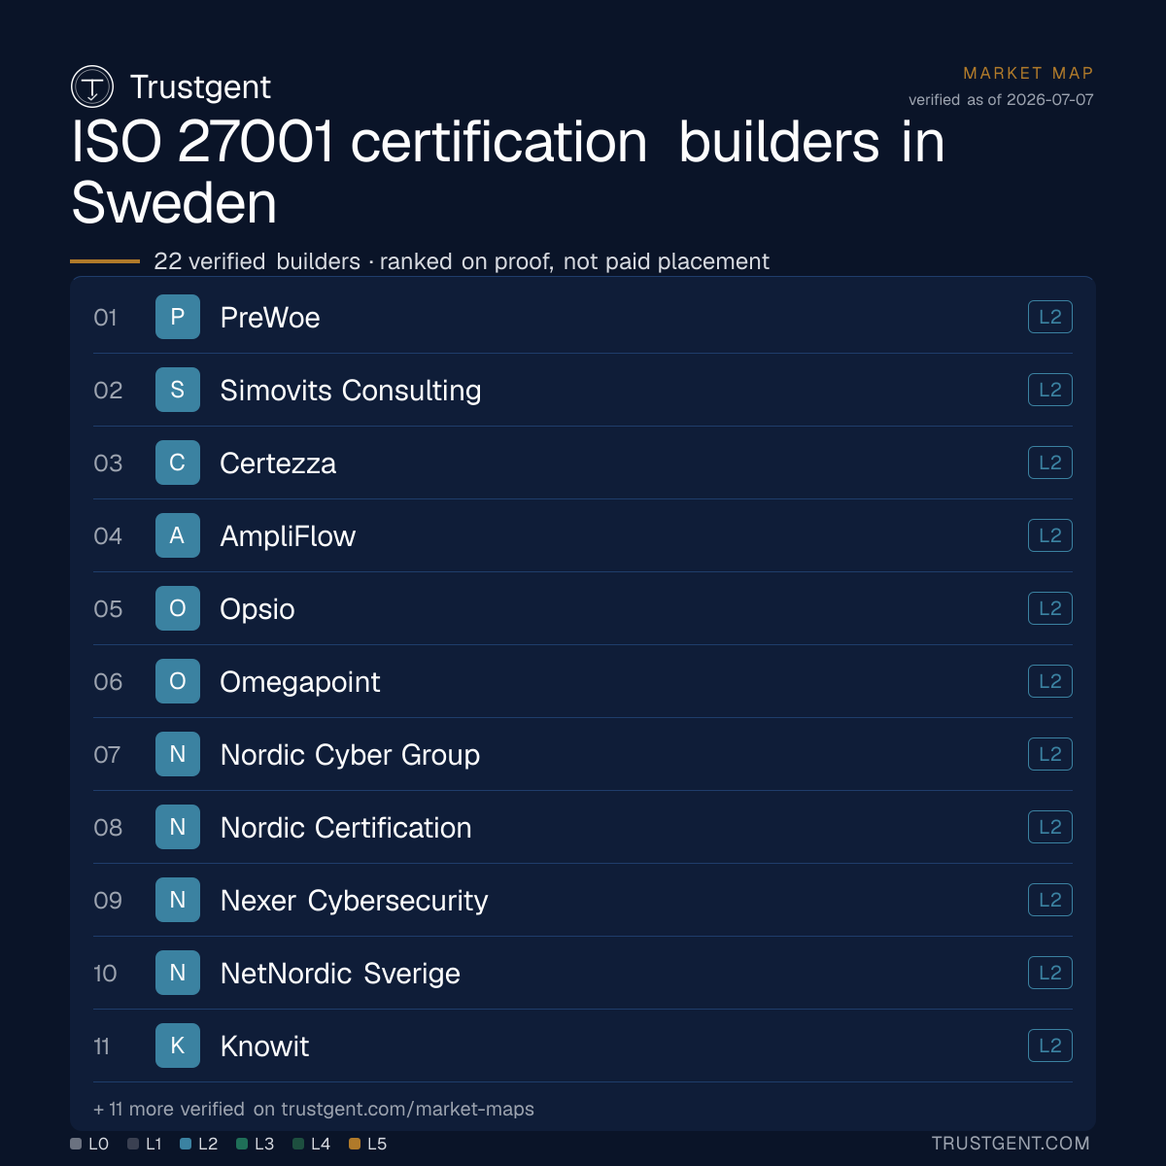The height and width of the screenshot is (1166, 1166).
Task: Click the S avatar for Simovits Consulting
Action: tap(178, 390)
